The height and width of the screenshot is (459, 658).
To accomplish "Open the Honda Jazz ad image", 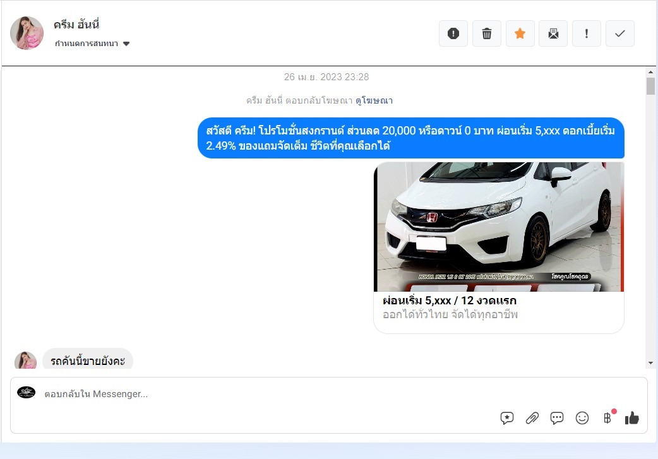I will point(498,227).
